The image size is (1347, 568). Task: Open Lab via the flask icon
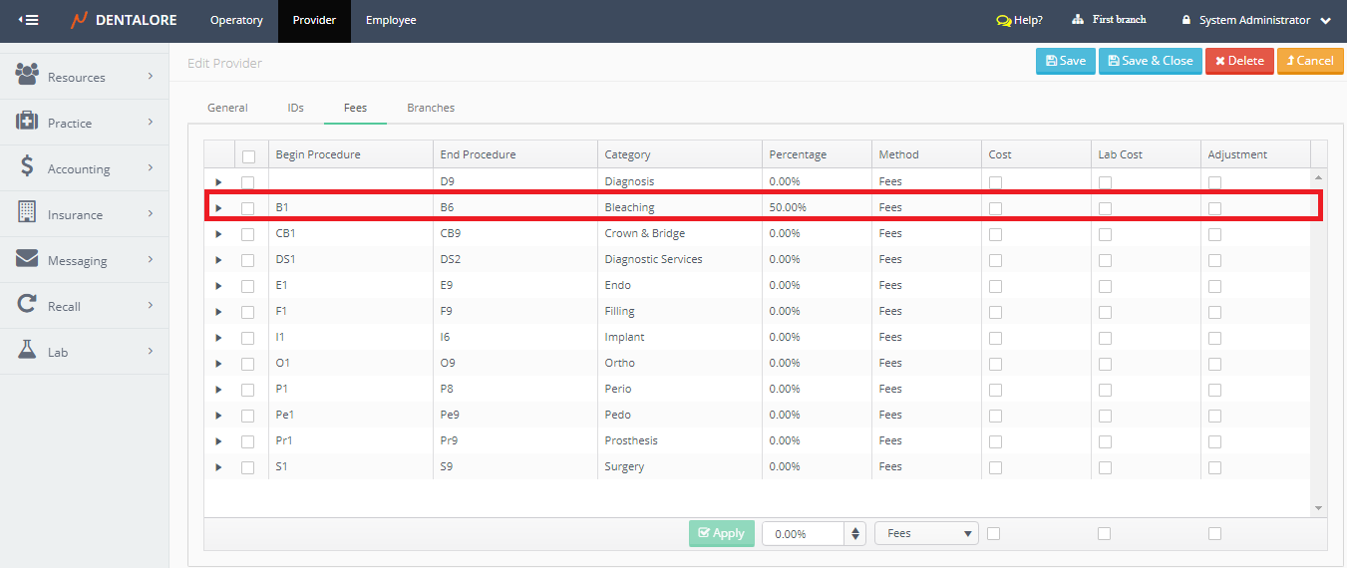pos(27,351)
